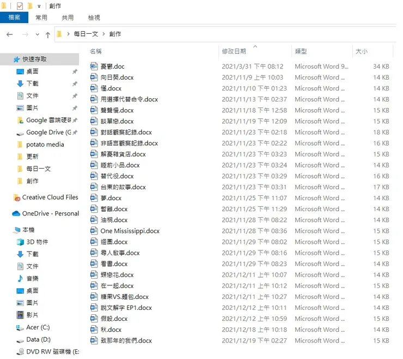Open the 檔案 menu tab
Screen dimensions: 403x359
[14, 17]
